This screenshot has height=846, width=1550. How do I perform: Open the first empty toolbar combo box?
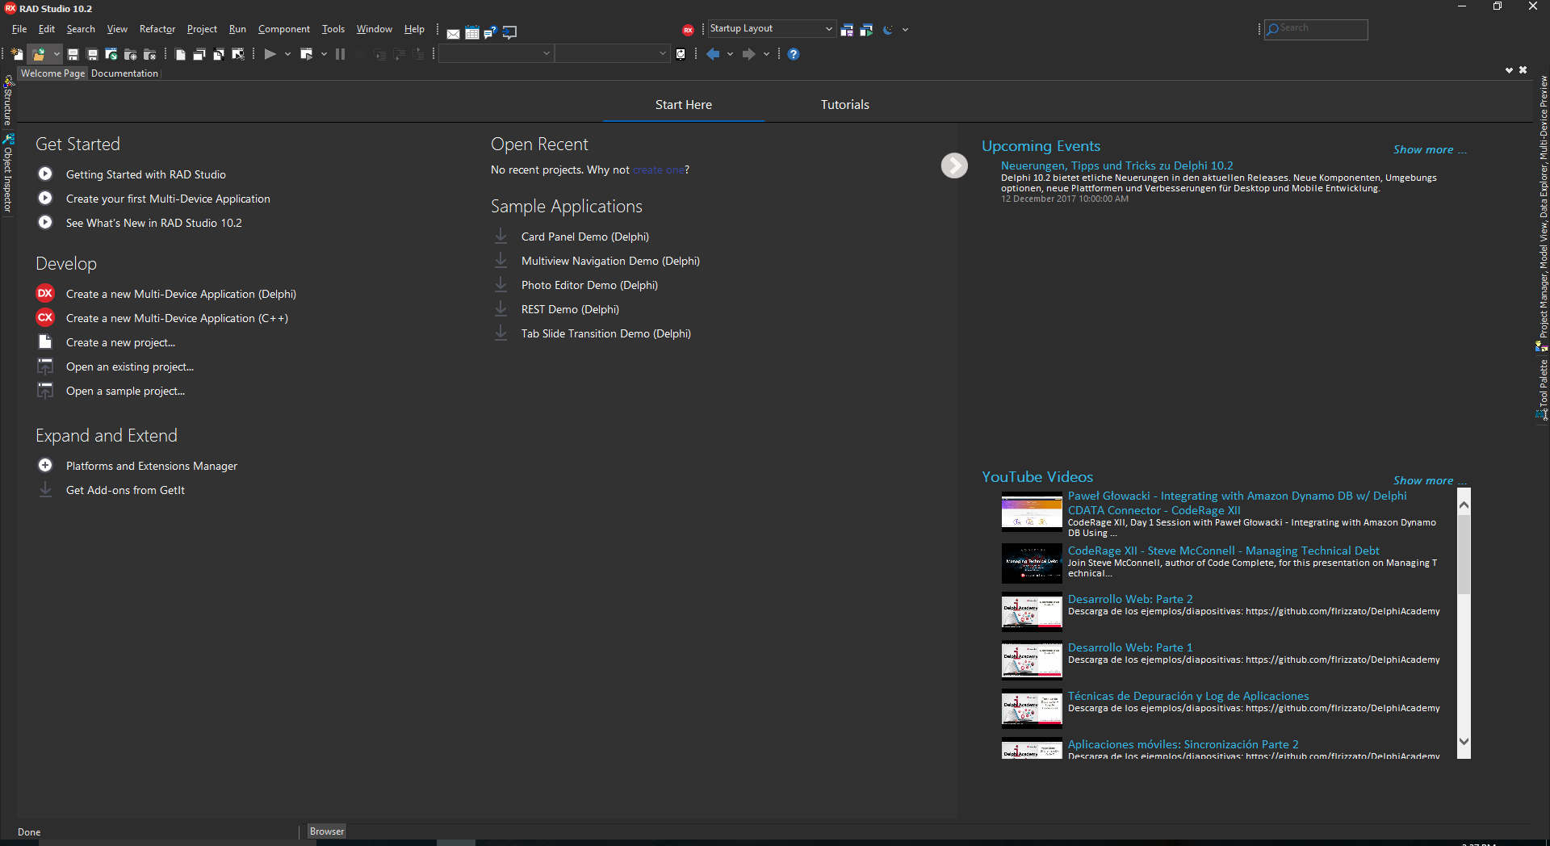496,54
